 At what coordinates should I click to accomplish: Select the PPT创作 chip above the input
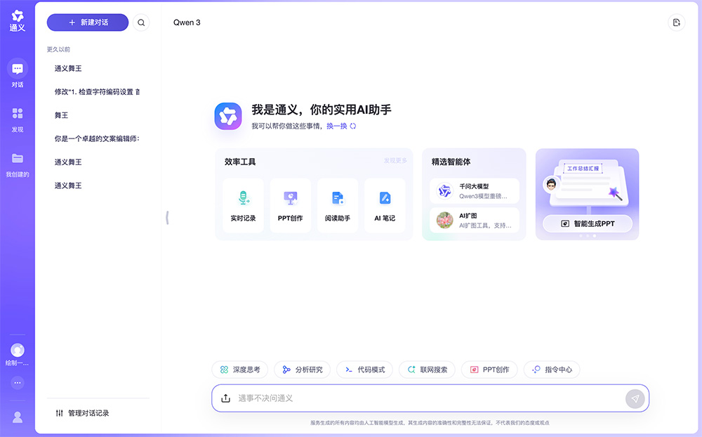(x=489, y=370)
